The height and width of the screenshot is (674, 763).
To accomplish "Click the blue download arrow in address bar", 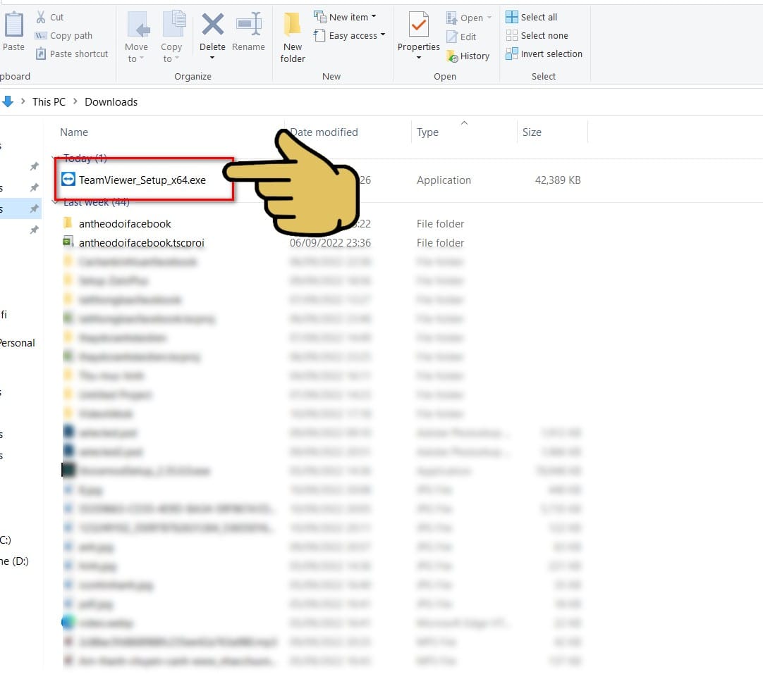I will [x=8, y=101].
